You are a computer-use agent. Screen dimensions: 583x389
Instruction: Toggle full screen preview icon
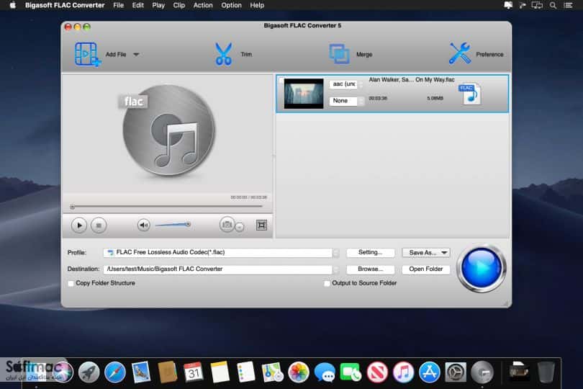pos(262,225)
